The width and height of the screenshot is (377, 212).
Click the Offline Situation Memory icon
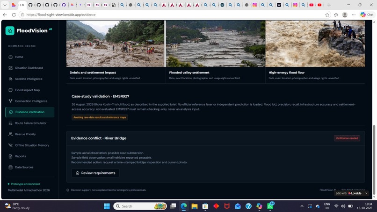tap(11, 146)
